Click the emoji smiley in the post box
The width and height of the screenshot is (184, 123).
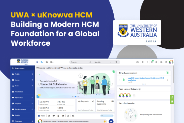[x=105, y=121]
